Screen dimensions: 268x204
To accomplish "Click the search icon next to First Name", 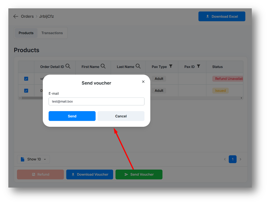I will [x=103, y=66].
